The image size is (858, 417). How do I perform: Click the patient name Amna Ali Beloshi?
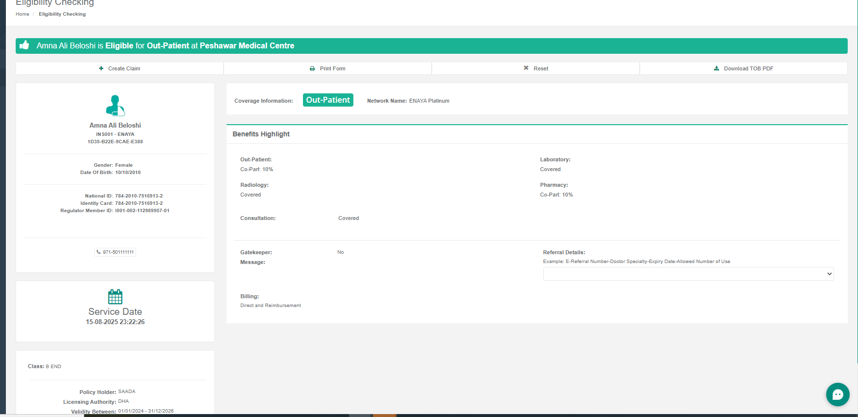coord(115,126)
